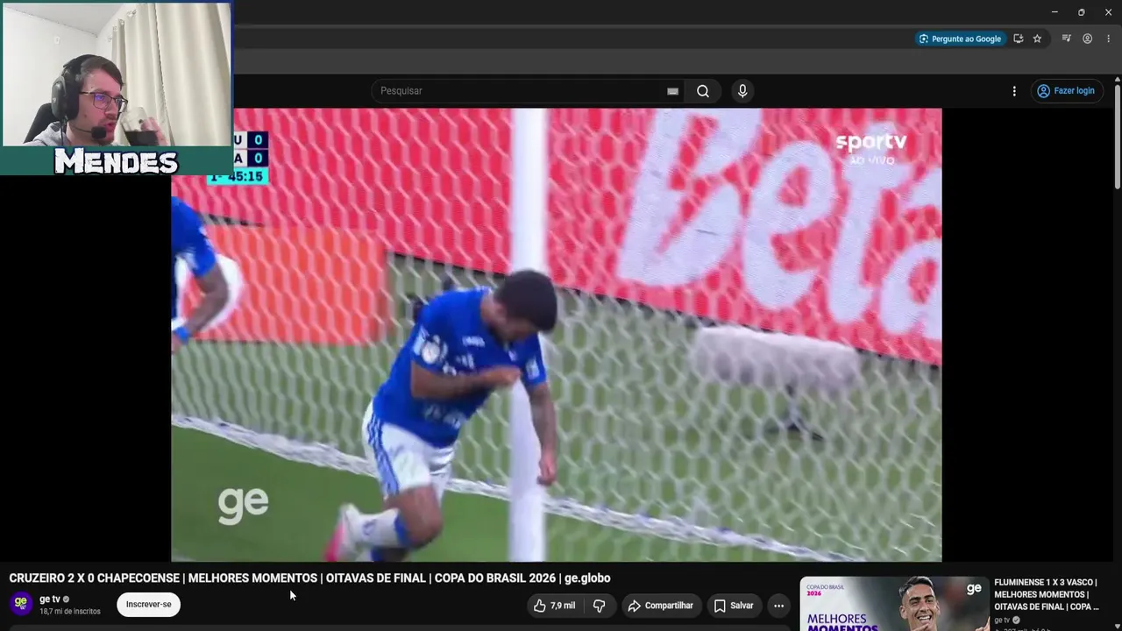Click the Cruzeiro 2 x 0 Chapecoense video title
This screenshot has width=1122, height=631.
coord(309,578)
